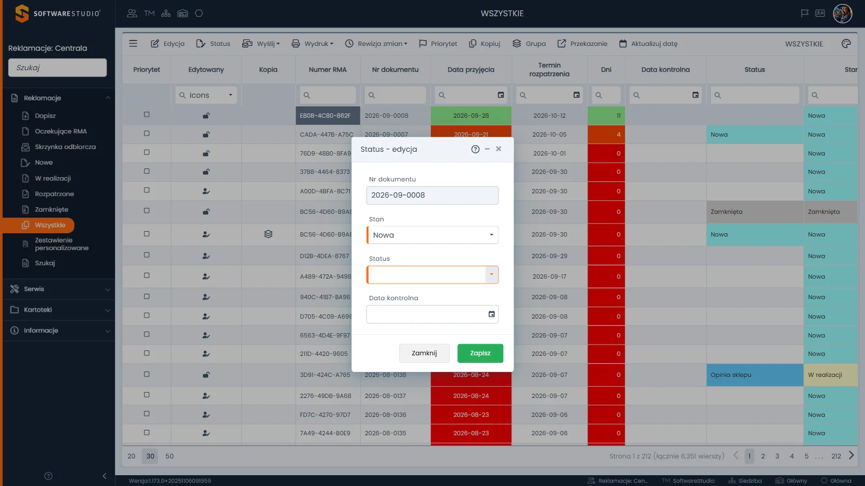This screenshot has width=865, height=486.
Task: Open calendar picker in Data kontrolna field
Action: pyautogui.click(x=491, y=314)
